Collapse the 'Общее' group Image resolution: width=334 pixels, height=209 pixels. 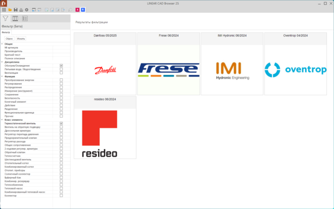pyautogui.click(x=2, y=44)
